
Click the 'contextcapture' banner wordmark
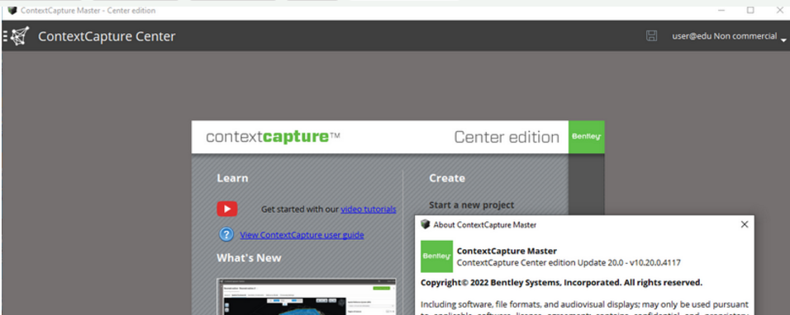pyautogui.click(x=273, y=137)
